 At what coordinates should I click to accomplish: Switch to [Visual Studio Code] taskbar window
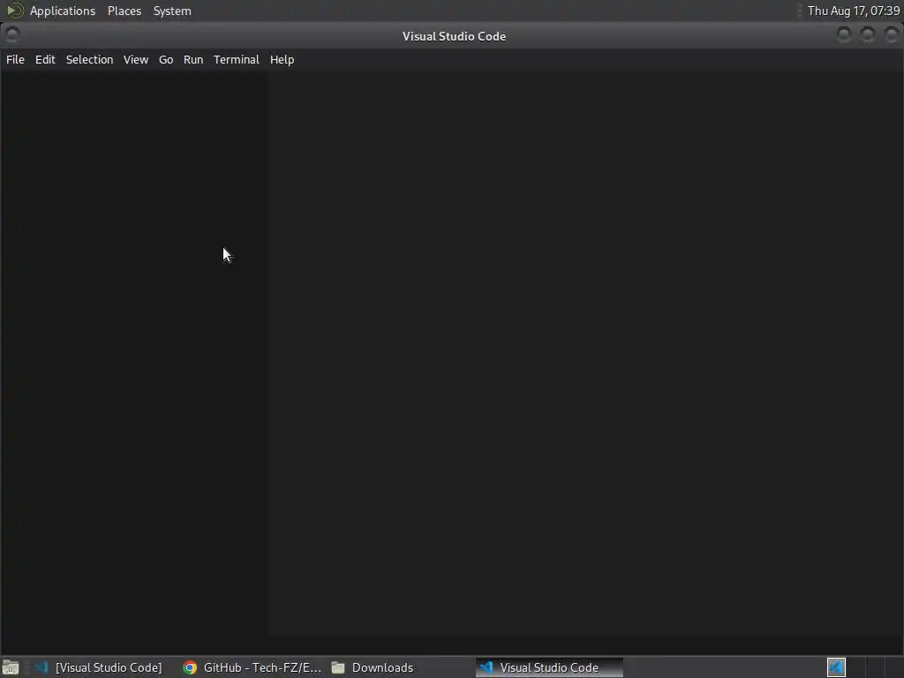coord(98,667)
